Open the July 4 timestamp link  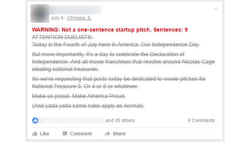(57, 18)
